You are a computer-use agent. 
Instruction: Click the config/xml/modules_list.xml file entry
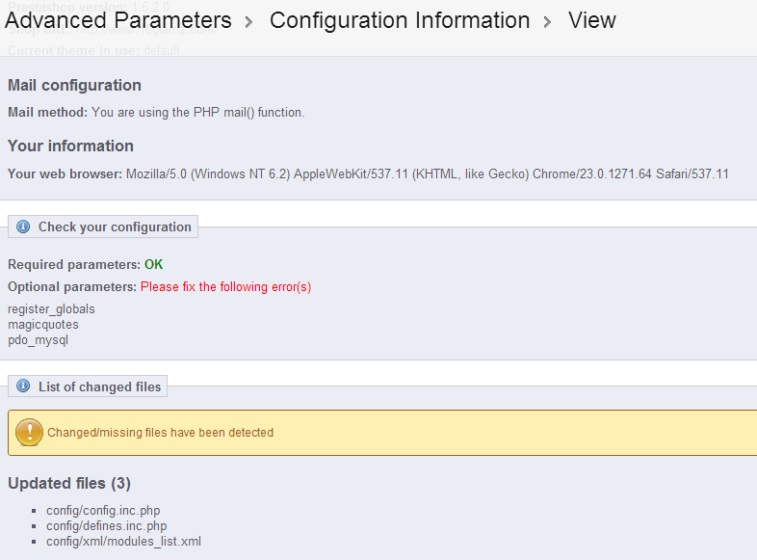click(x=123, y=542)
